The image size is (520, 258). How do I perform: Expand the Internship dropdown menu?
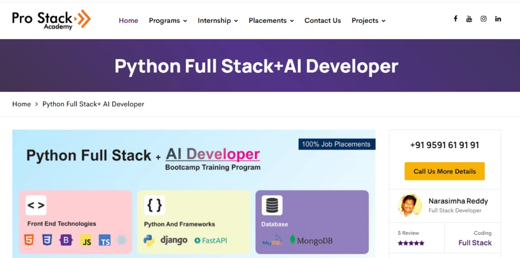tap(218, 21)
